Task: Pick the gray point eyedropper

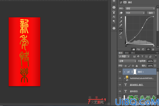Action: 121,21
